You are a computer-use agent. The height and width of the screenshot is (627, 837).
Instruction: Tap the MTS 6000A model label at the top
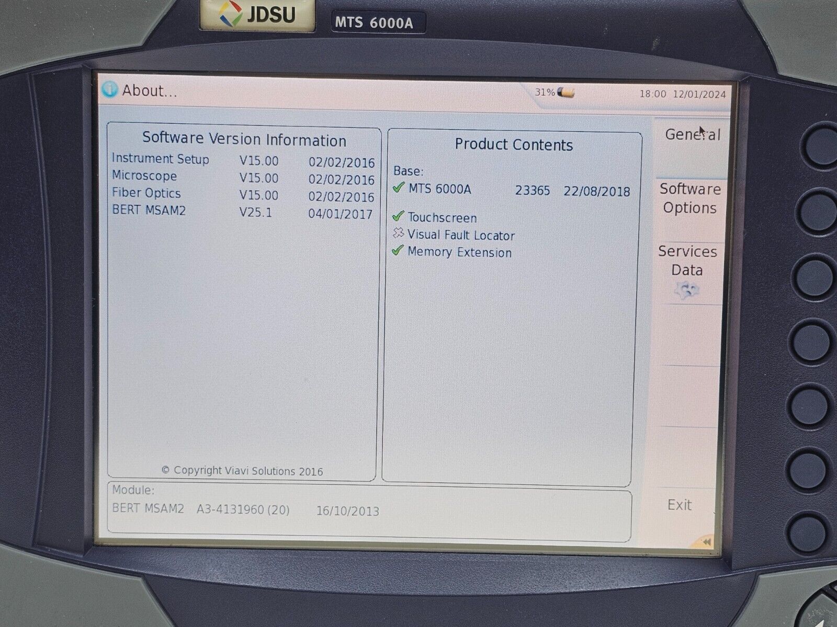pyautogui.click(x=374, y=22)
